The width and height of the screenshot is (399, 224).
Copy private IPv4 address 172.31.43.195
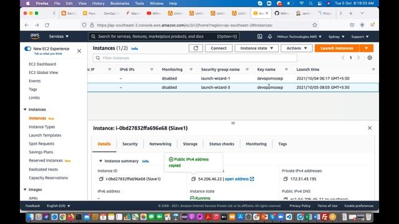tap(286, 179)
